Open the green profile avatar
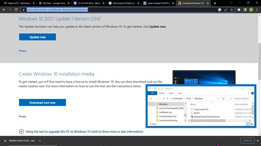The height and width of the screenshot is (146, 261). tap(251, 10)
